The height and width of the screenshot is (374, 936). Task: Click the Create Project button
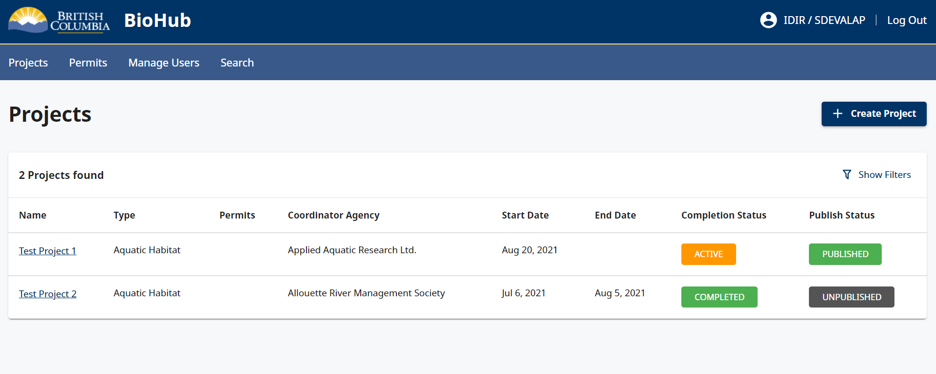coord(874,114)
